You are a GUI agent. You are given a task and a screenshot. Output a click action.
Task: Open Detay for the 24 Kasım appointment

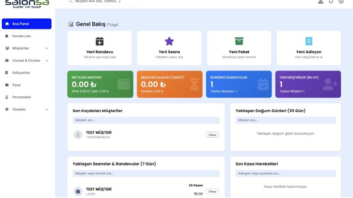[x=212, y=191]
